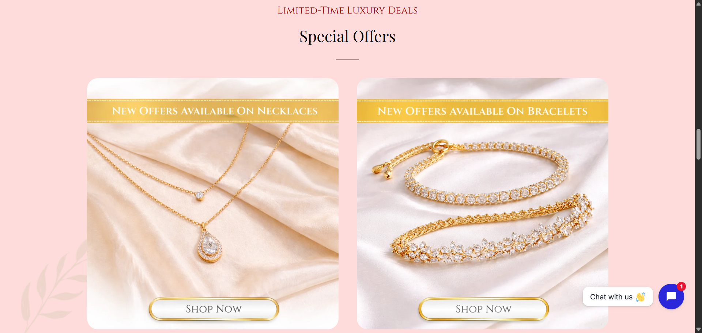
Task: Click the small solitaire pendant on upper chain
Action: coord(199,196)
